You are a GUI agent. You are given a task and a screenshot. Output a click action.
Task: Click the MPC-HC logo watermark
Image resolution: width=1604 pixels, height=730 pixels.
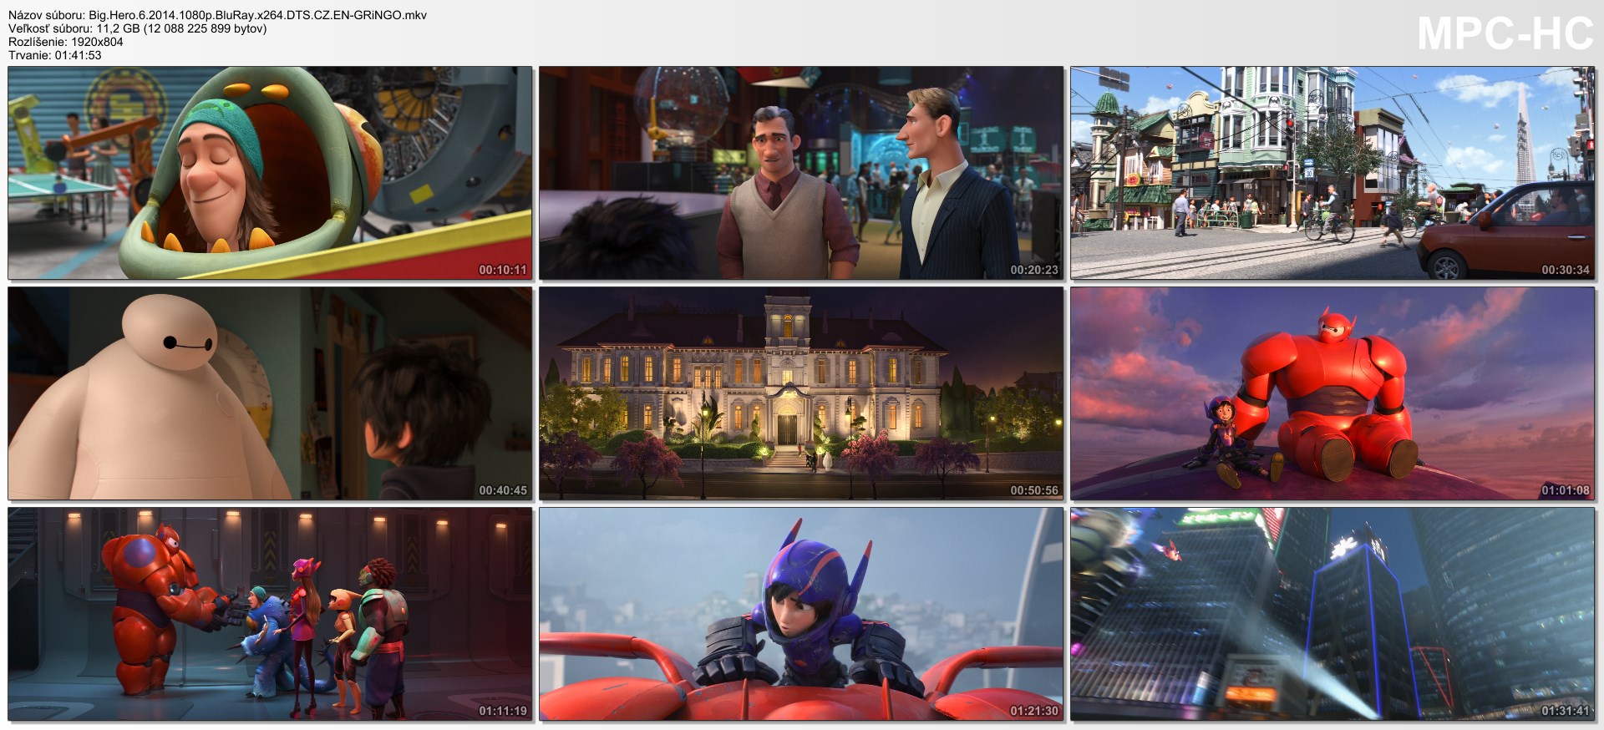click(1505, 34)
